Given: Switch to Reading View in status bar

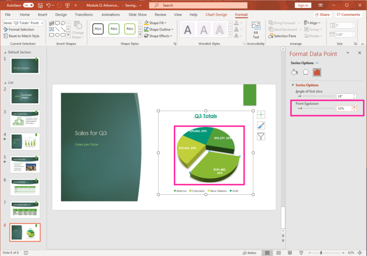Looking at the screenshot, I should click(x=289, y=252).
